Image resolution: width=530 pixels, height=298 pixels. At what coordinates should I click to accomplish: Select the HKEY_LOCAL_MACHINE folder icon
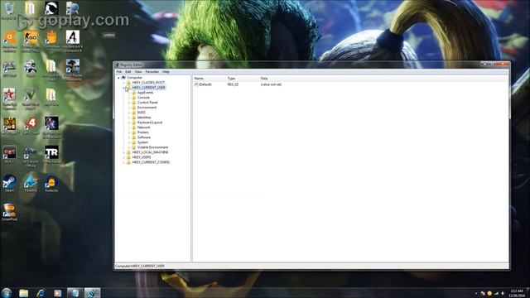(x=128, y=152)
